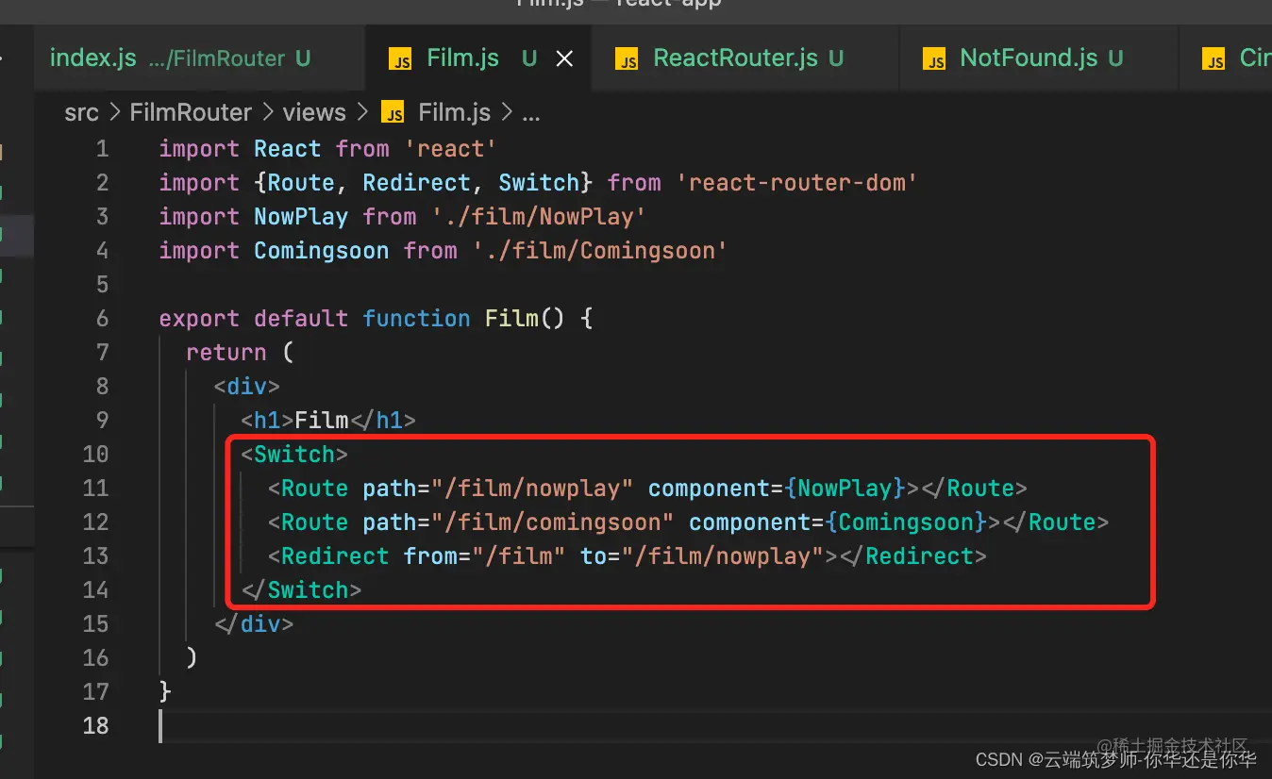Open the Film.js breadcrumb segment
The height and width of the screenshot is (779, 1272).
click(454, 113)
